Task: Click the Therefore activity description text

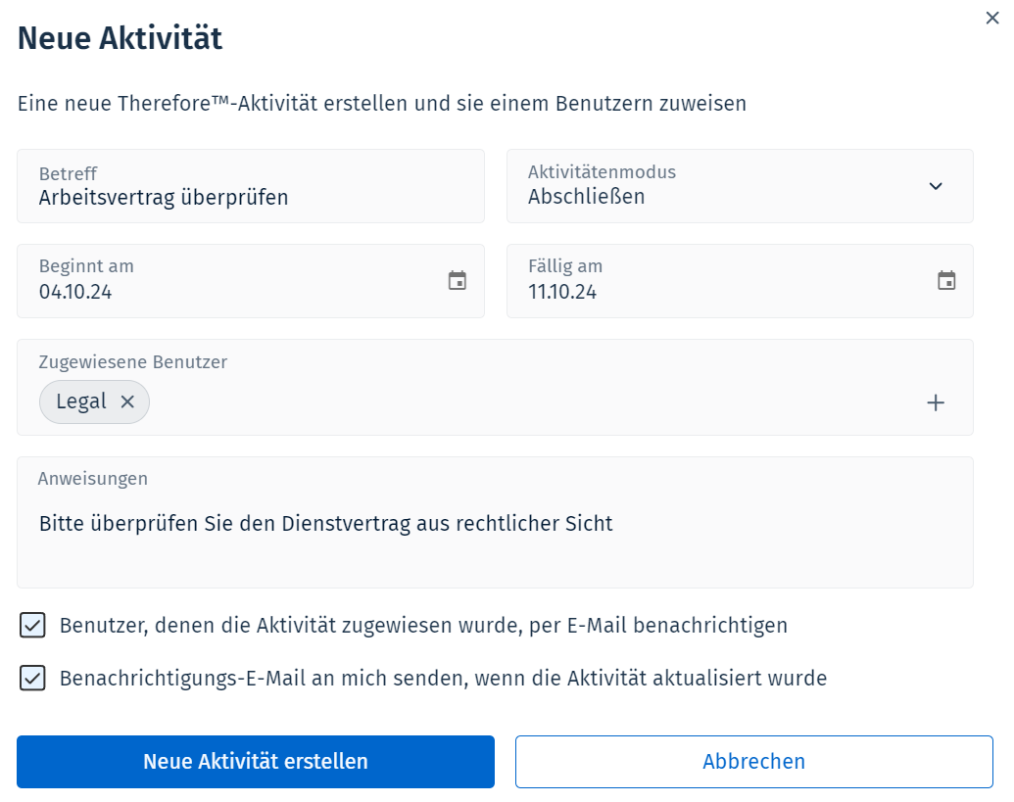Action: pos(381,104)
